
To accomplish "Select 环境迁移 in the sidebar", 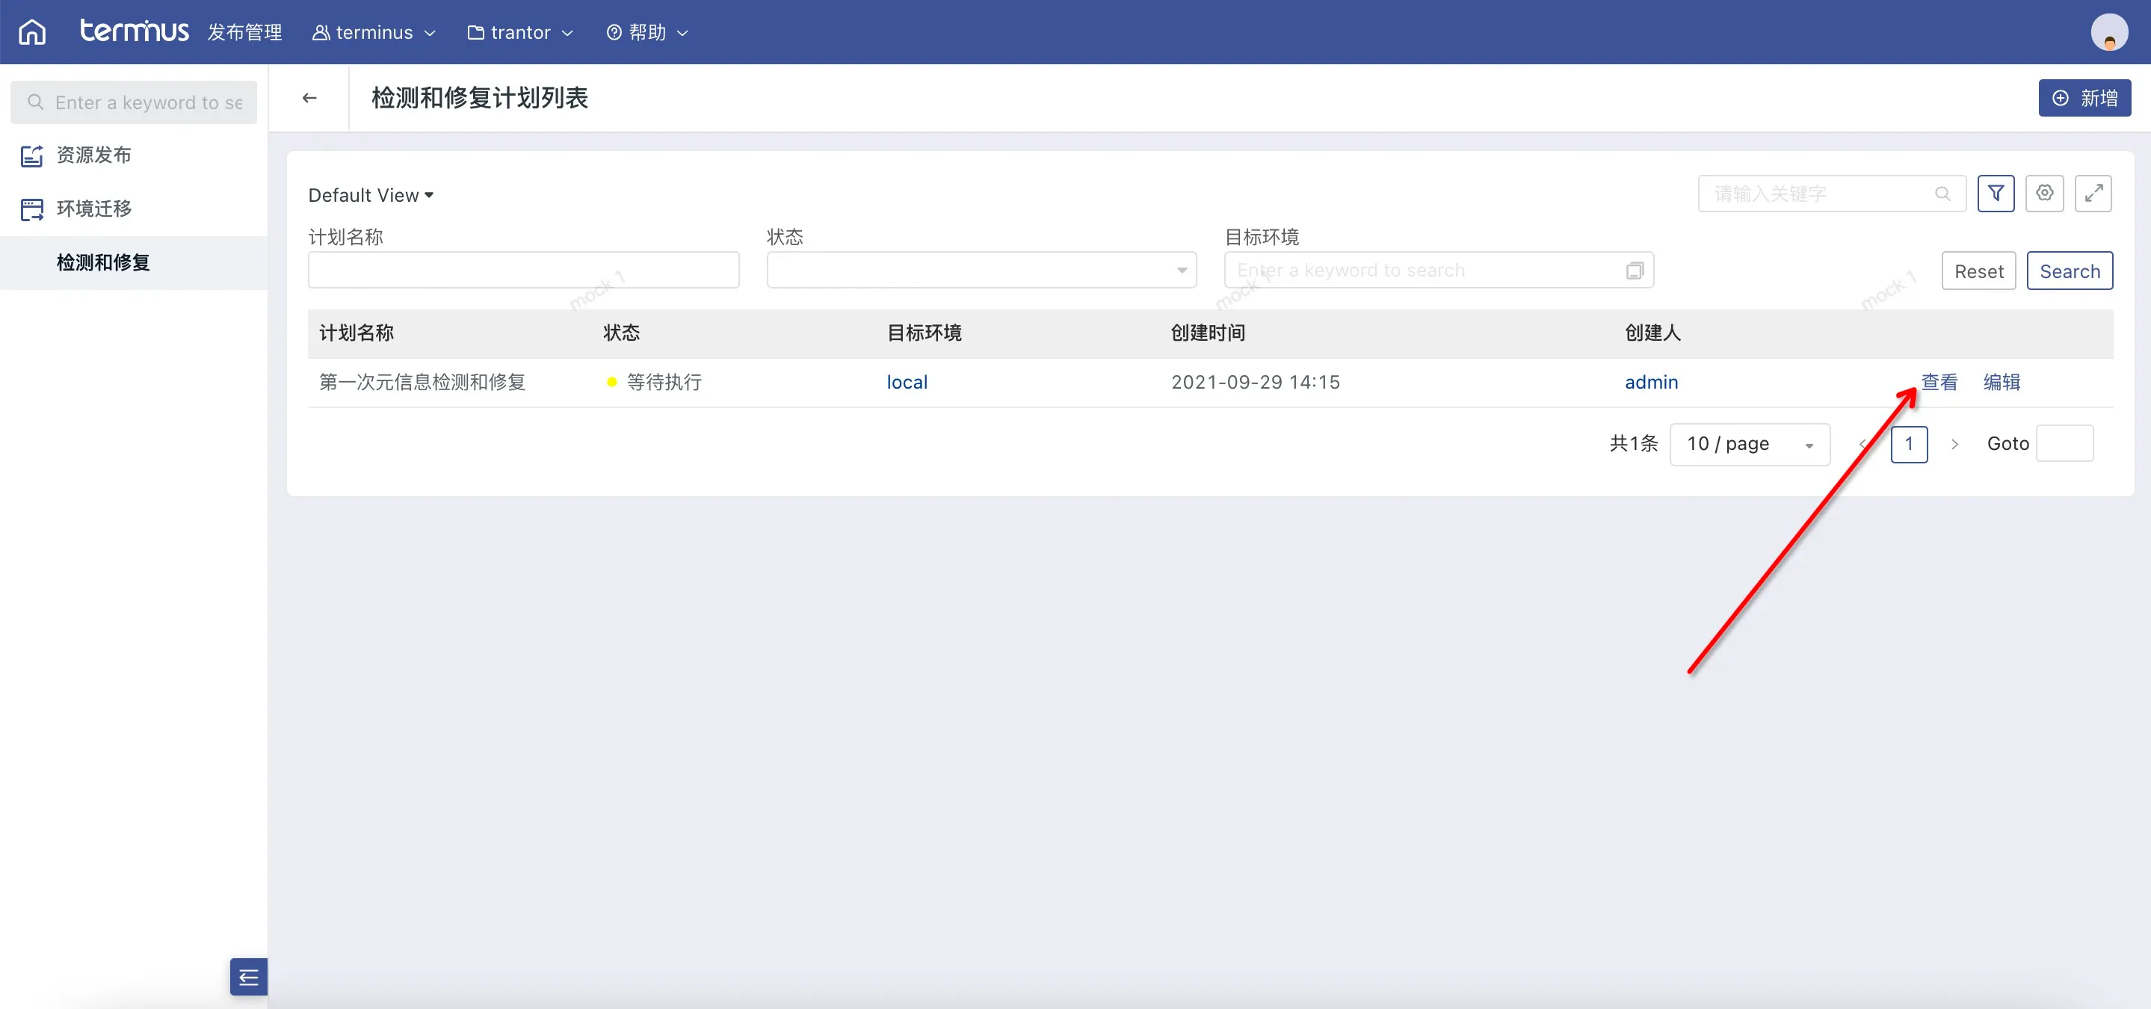I will pyautogui.click(x=93, y=209).
